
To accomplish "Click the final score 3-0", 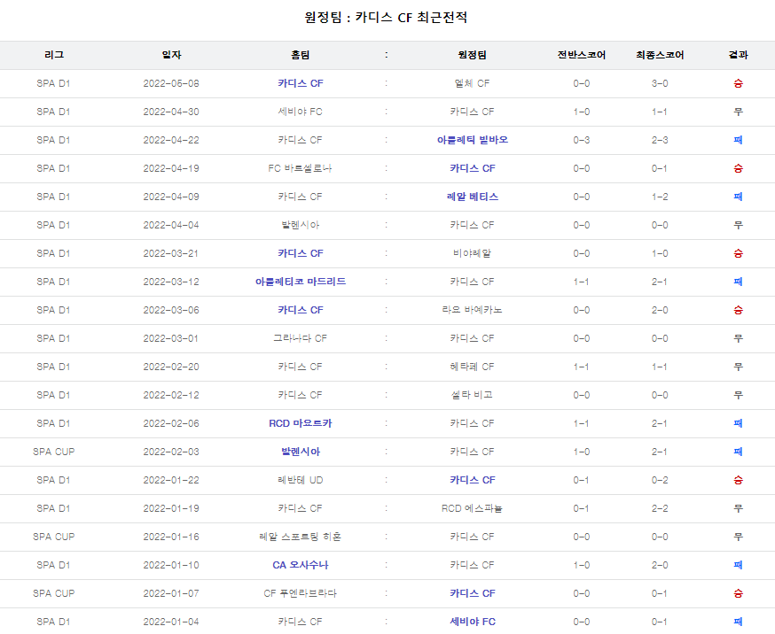I will 660,83.
